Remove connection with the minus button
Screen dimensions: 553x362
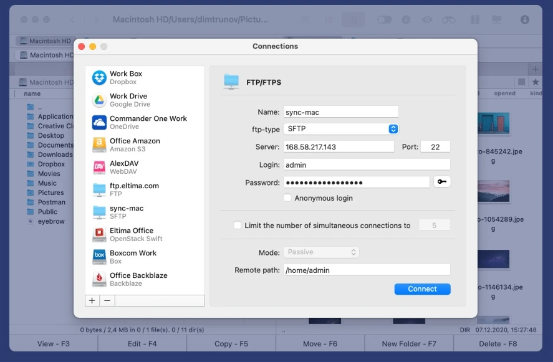107,300
